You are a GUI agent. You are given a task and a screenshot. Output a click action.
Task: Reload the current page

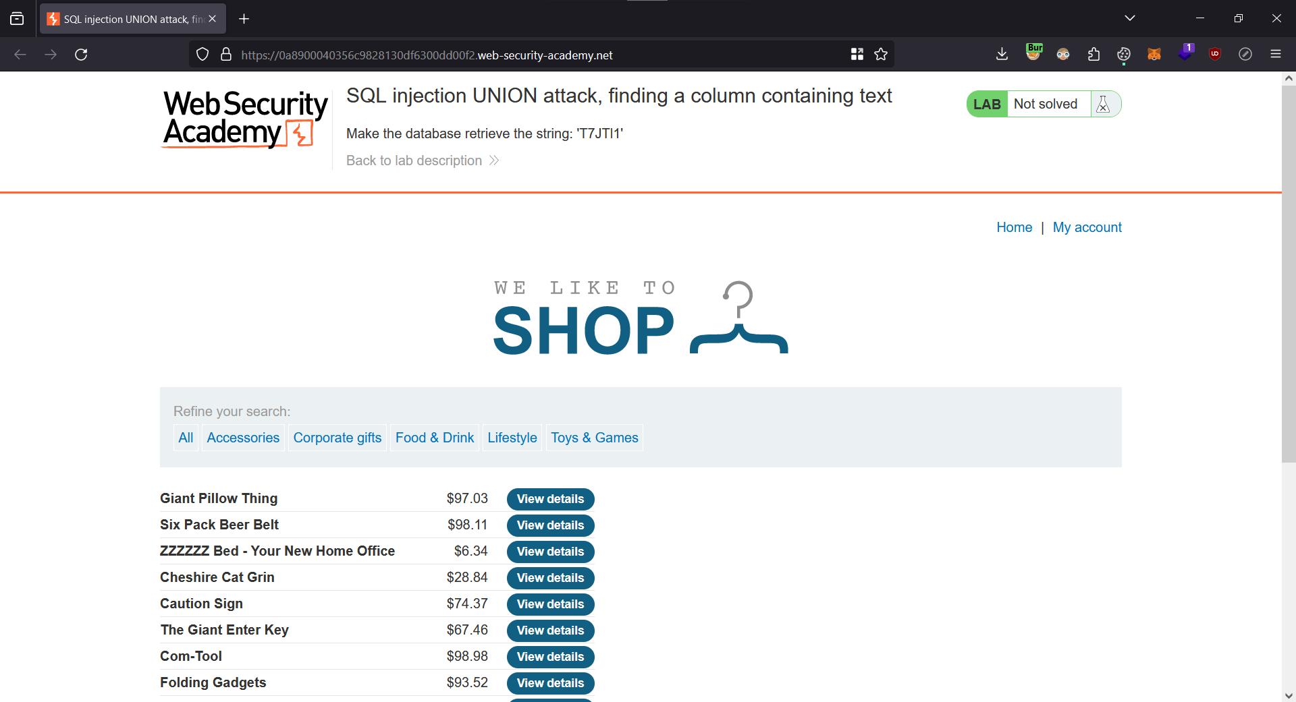click(81, 55)
